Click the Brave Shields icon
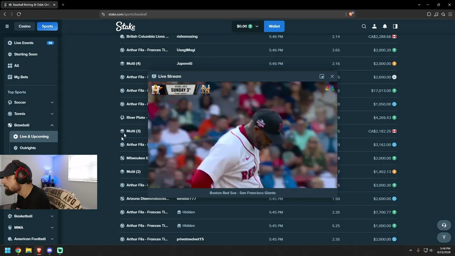 (x=351, y=14)
